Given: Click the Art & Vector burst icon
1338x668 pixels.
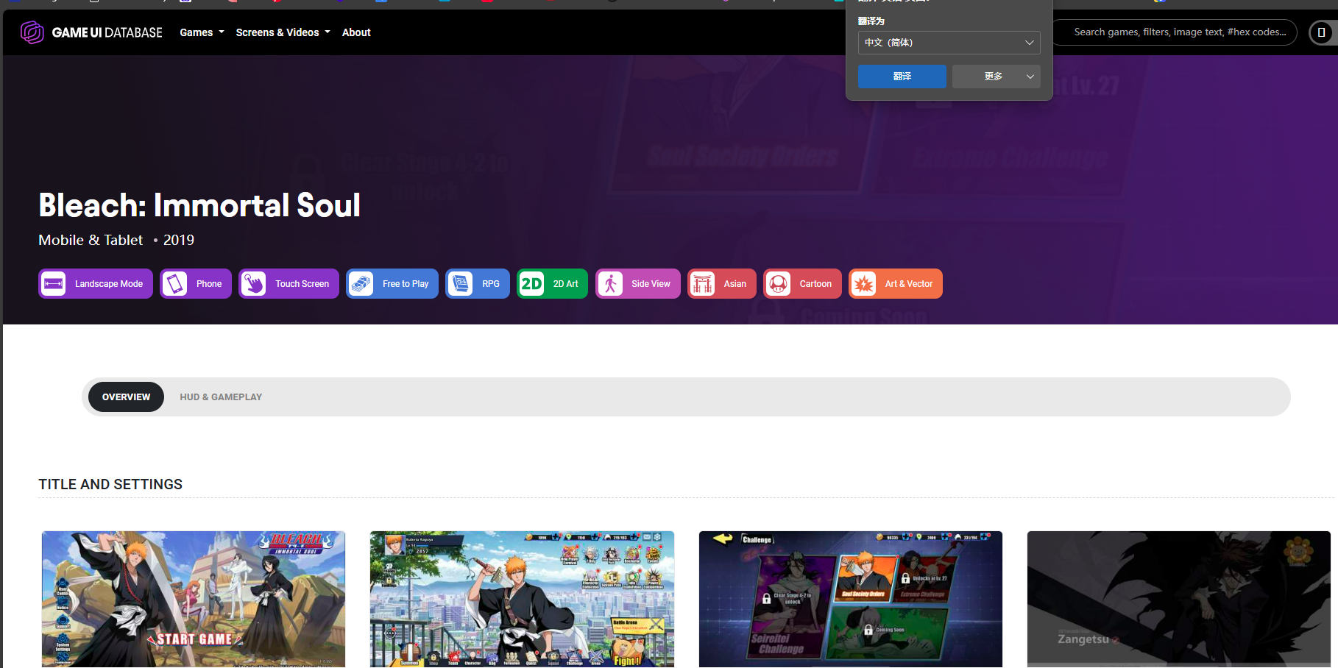Looking at the screenshot, I should [864, 284].
